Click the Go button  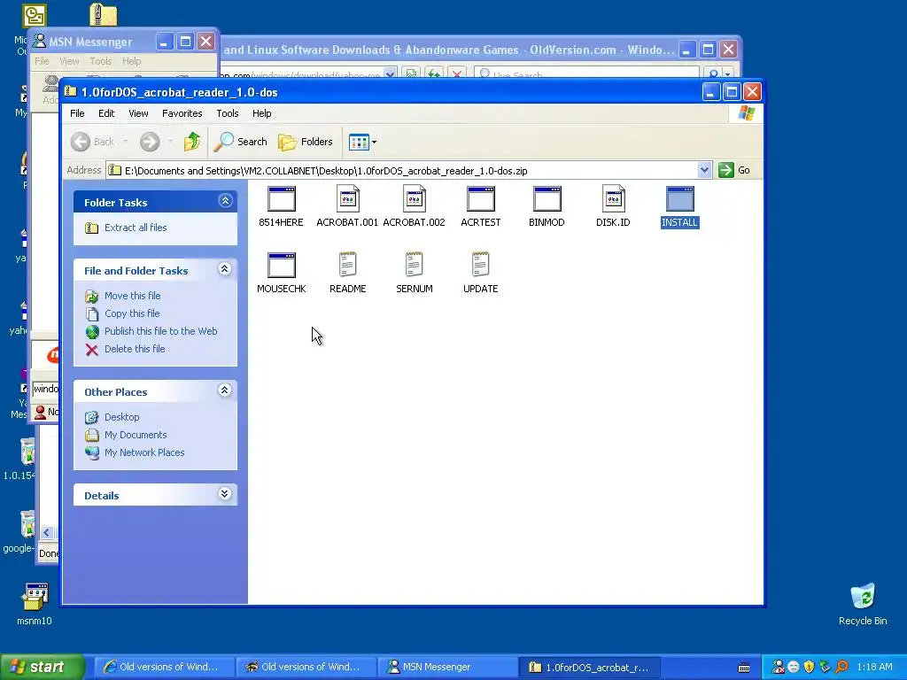pyautogui.click(x=734, y=170)
